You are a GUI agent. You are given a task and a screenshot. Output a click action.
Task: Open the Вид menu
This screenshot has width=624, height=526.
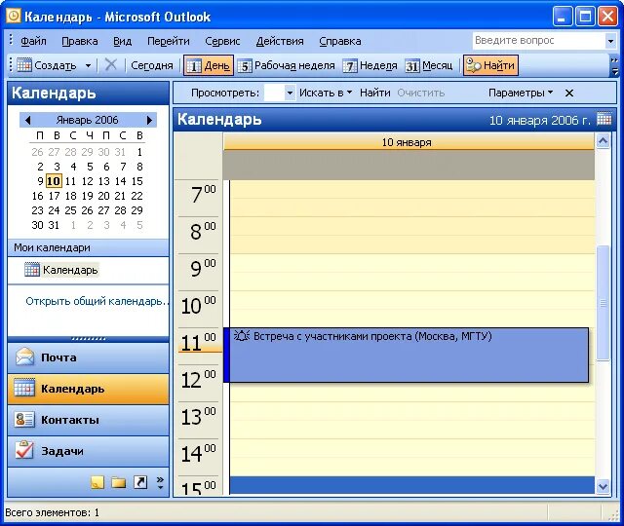(x=122, y=41)
